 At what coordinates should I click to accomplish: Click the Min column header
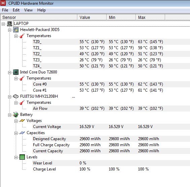[x=121, y=18]
